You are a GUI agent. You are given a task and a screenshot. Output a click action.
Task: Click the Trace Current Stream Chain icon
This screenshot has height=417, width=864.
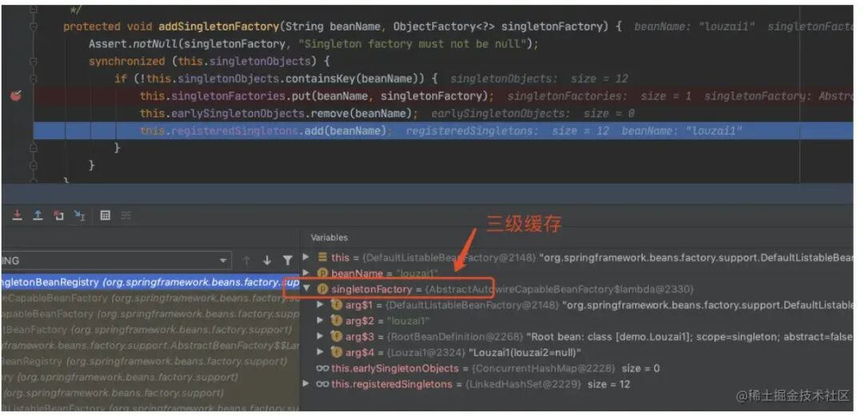tap(126, 215)
